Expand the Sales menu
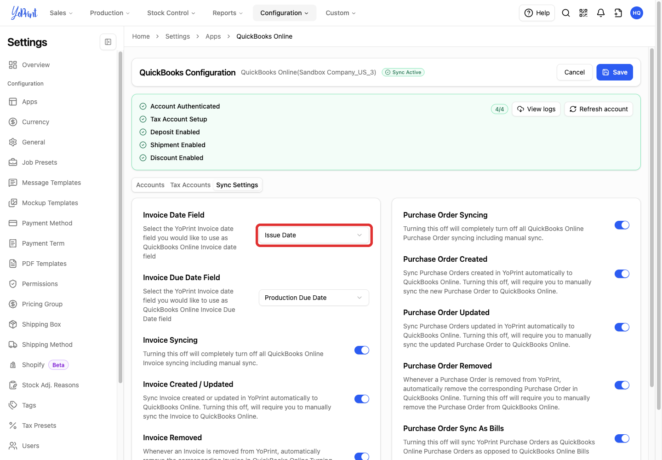The height and width of the screenshot is (460, 662). [x=61, y=13]
